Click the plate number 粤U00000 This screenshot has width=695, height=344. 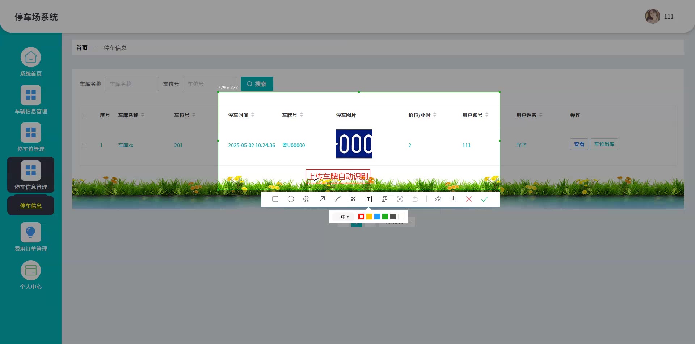294,145
